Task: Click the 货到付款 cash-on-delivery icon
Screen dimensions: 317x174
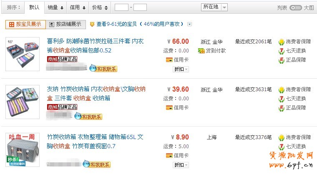Action: [x=201, y=51]
